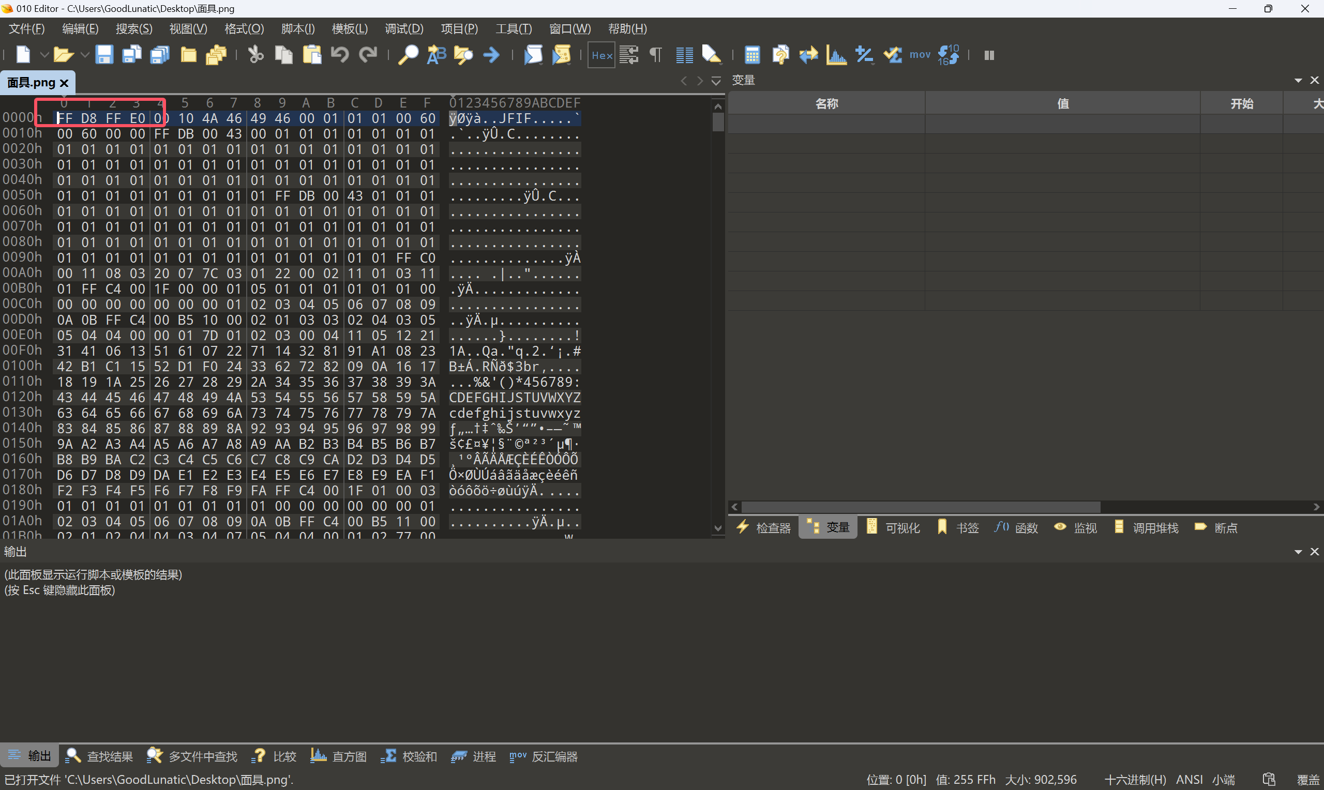Redo the last edit
The image size is (1324, 790).
368,55
